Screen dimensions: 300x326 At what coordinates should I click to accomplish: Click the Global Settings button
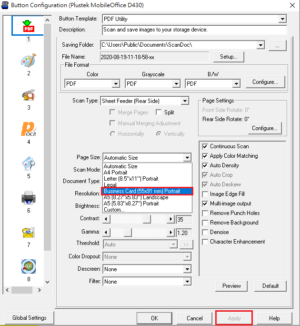pos(30,318)
